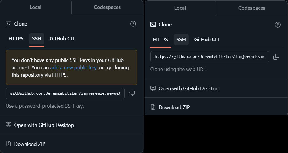This screenshot has height=153, width=288.
Task: Copy the https://github.com web clone URL
Action: 276,57
